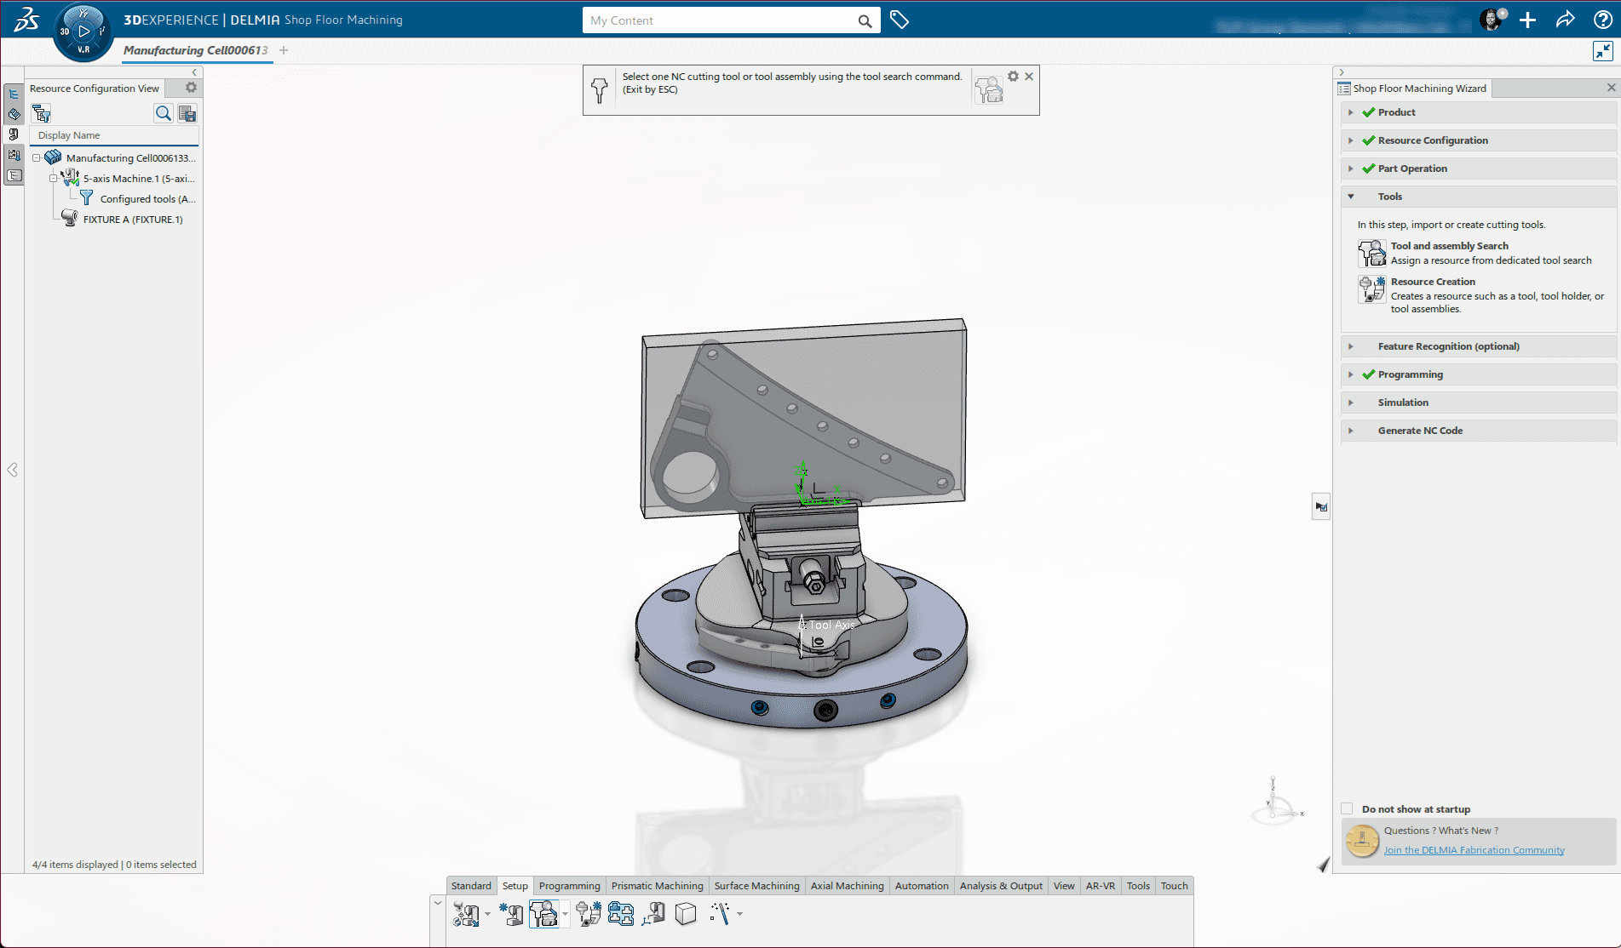
Task: Click the Resource Creation icon in wizard
Action: [x=1371, y=289]
